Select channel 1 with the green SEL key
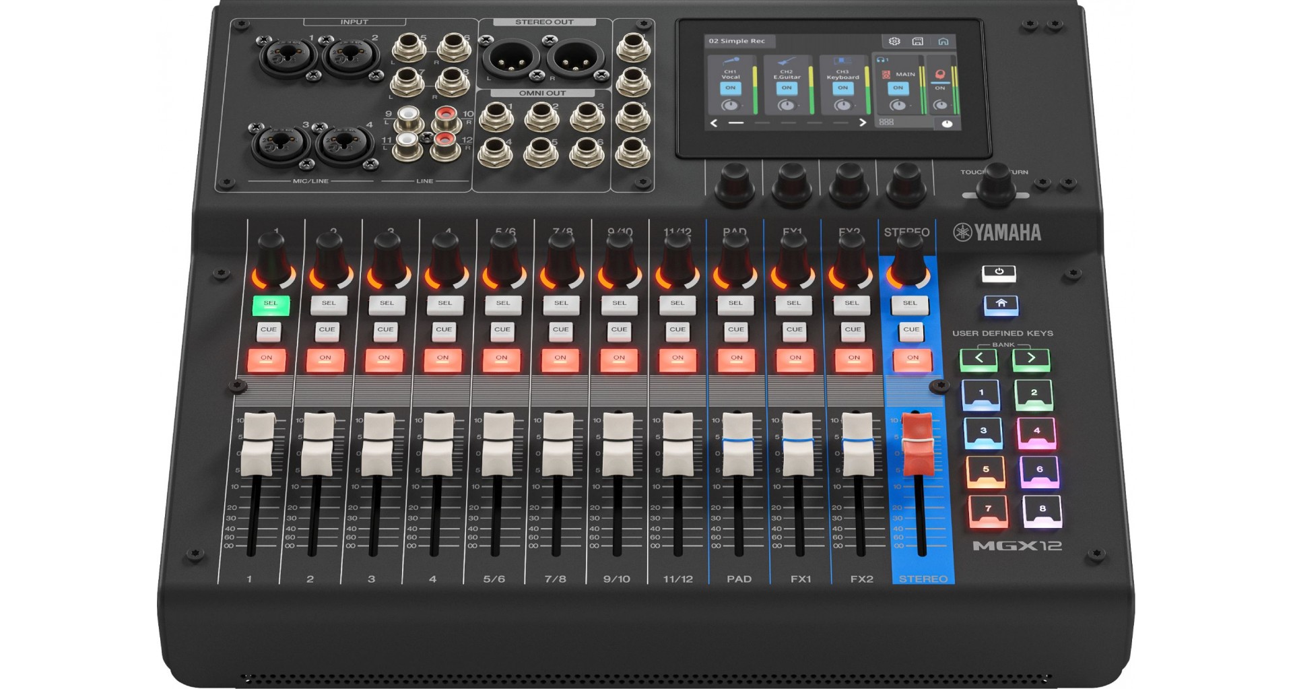This screenshot has width=1293, height=689. click(x=271, y=304)
